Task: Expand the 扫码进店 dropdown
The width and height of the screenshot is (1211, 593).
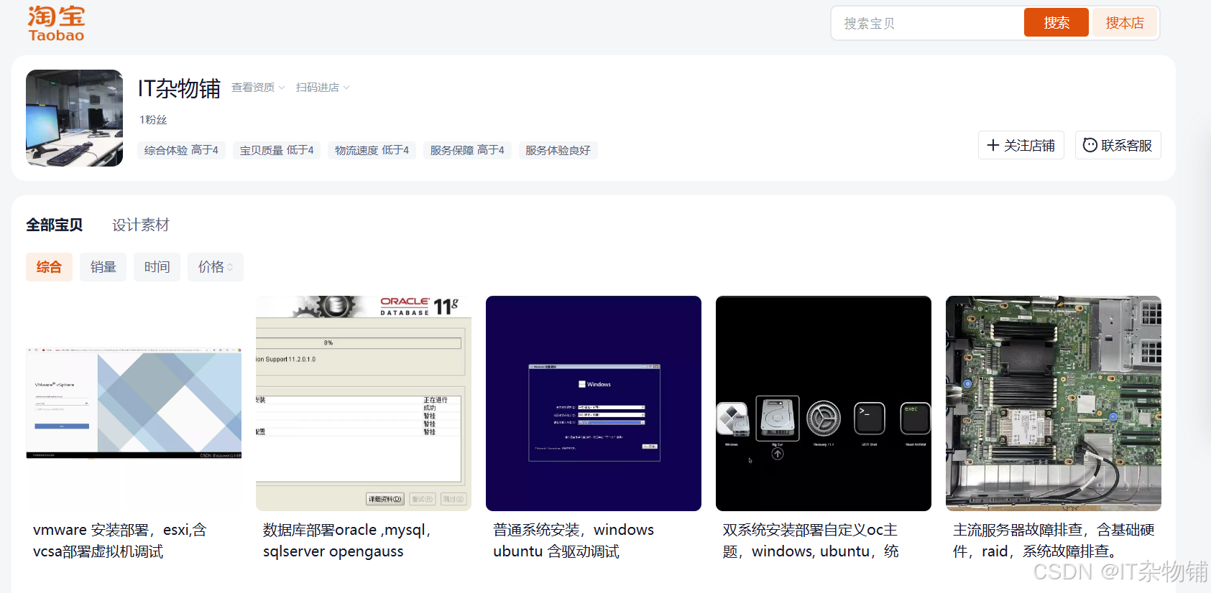Action: point(323,88)
